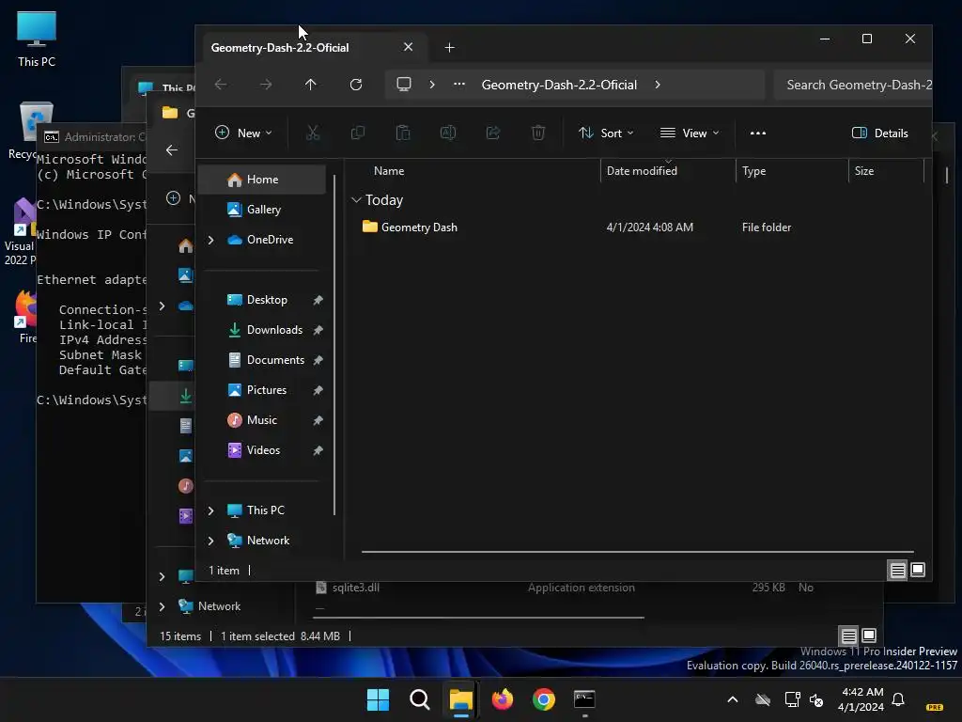Screen dimensions: 962x722
Task: Unpin Desktop from quick access
Action: coord(318,300)
